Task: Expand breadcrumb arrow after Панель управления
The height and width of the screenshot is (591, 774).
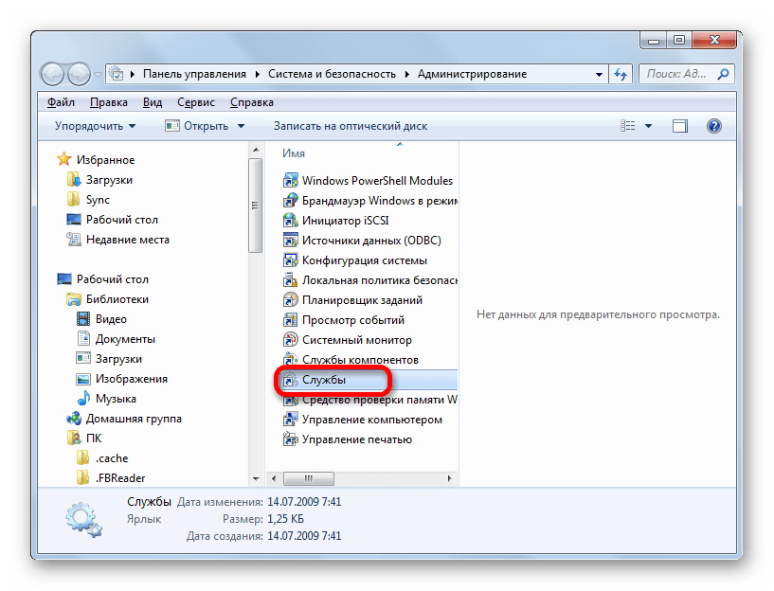Action: pos(257,75)
